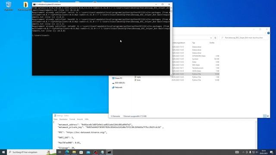Open Format menu in Notepad

pos(72,119)
